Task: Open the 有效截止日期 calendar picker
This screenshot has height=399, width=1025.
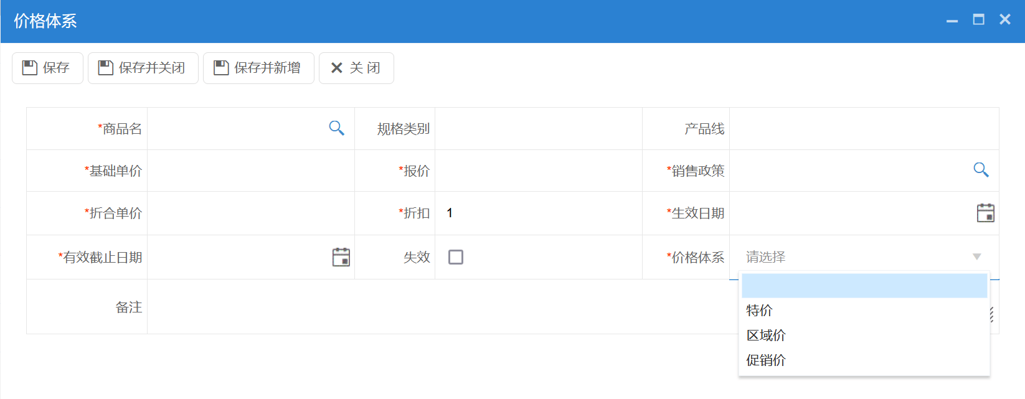Action: [341, 257]
